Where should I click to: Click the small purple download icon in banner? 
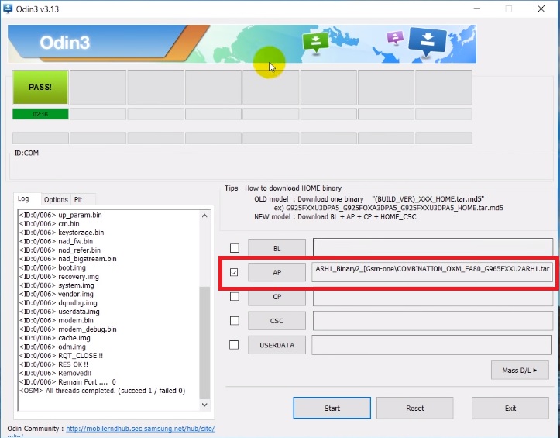(395, 37)
